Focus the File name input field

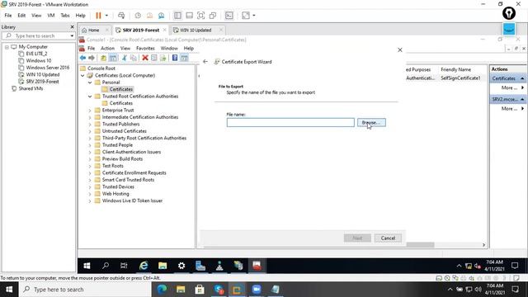[x=290, y=123]
